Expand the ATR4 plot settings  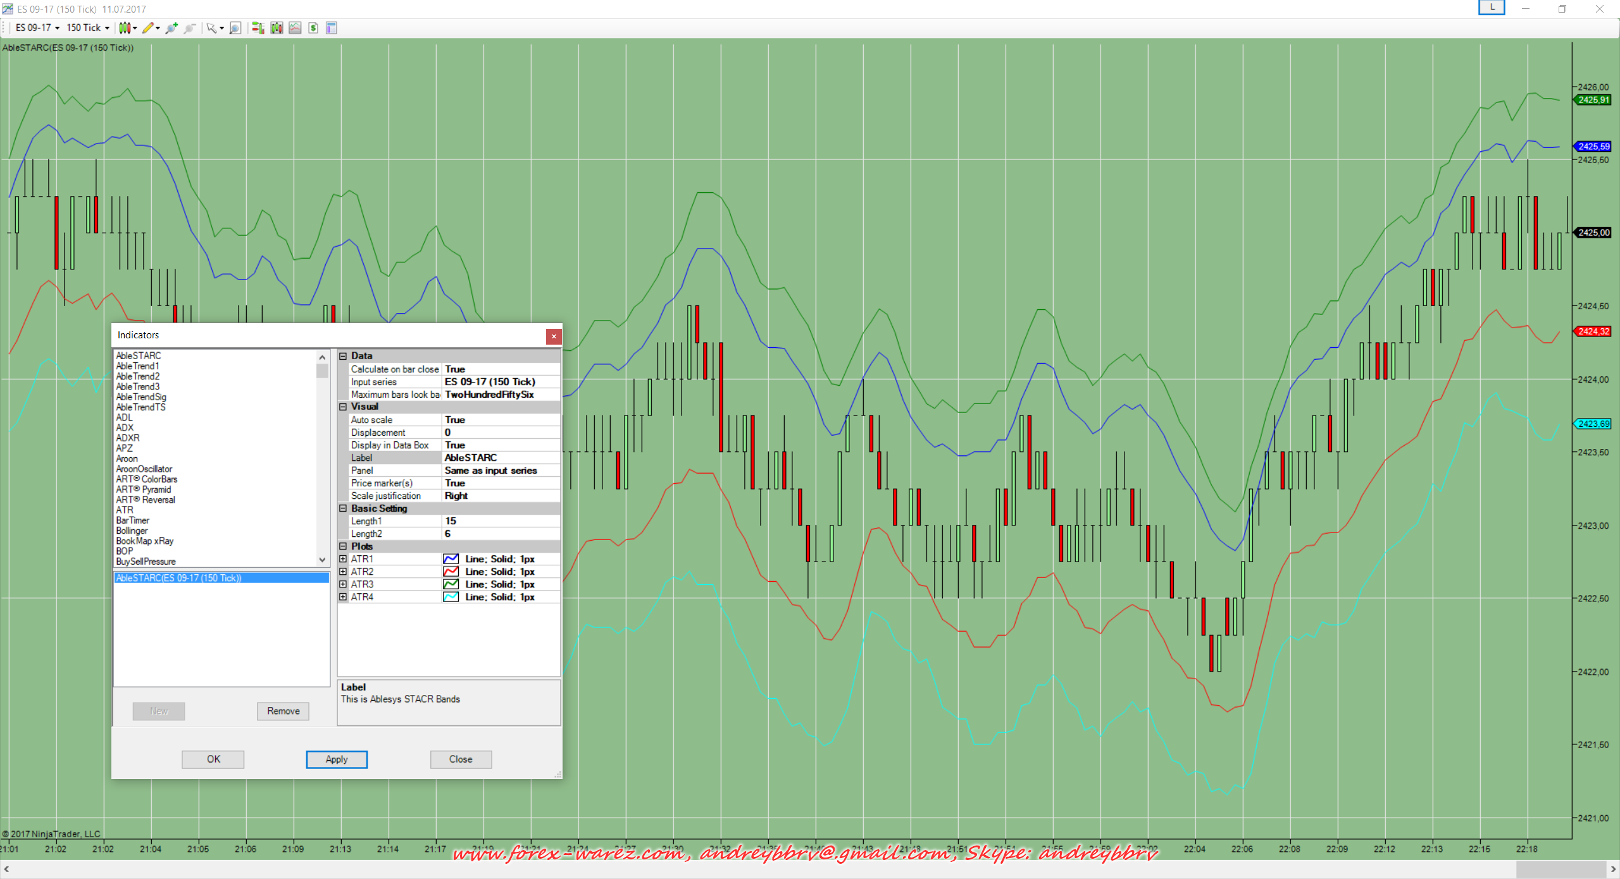pos(343,597)
